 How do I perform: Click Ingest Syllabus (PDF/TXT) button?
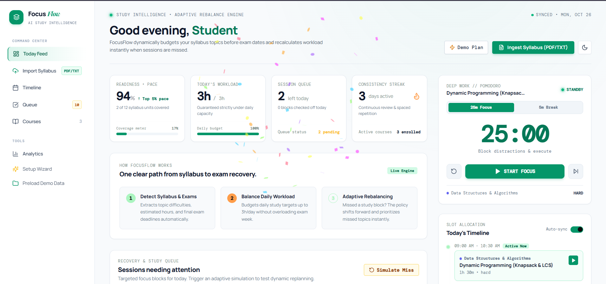[x=533, y=47]
